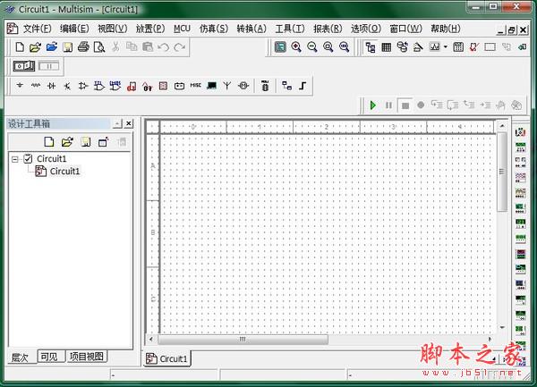Viewport: 537px width, 387px height.
Task: Flip the simulation on/off switch
Action: [24, 65]
